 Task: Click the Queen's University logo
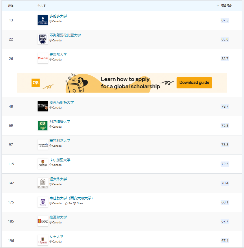click(x=43, y=240)
